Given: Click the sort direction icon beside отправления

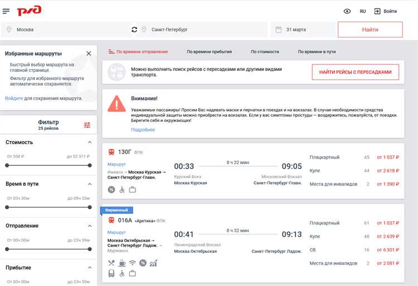Looking at the screenshot, I should (111, 52).
